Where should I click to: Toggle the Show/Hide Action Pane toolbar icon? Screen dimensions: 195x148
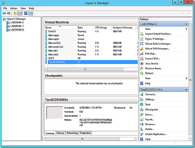(x=31, y=13)
